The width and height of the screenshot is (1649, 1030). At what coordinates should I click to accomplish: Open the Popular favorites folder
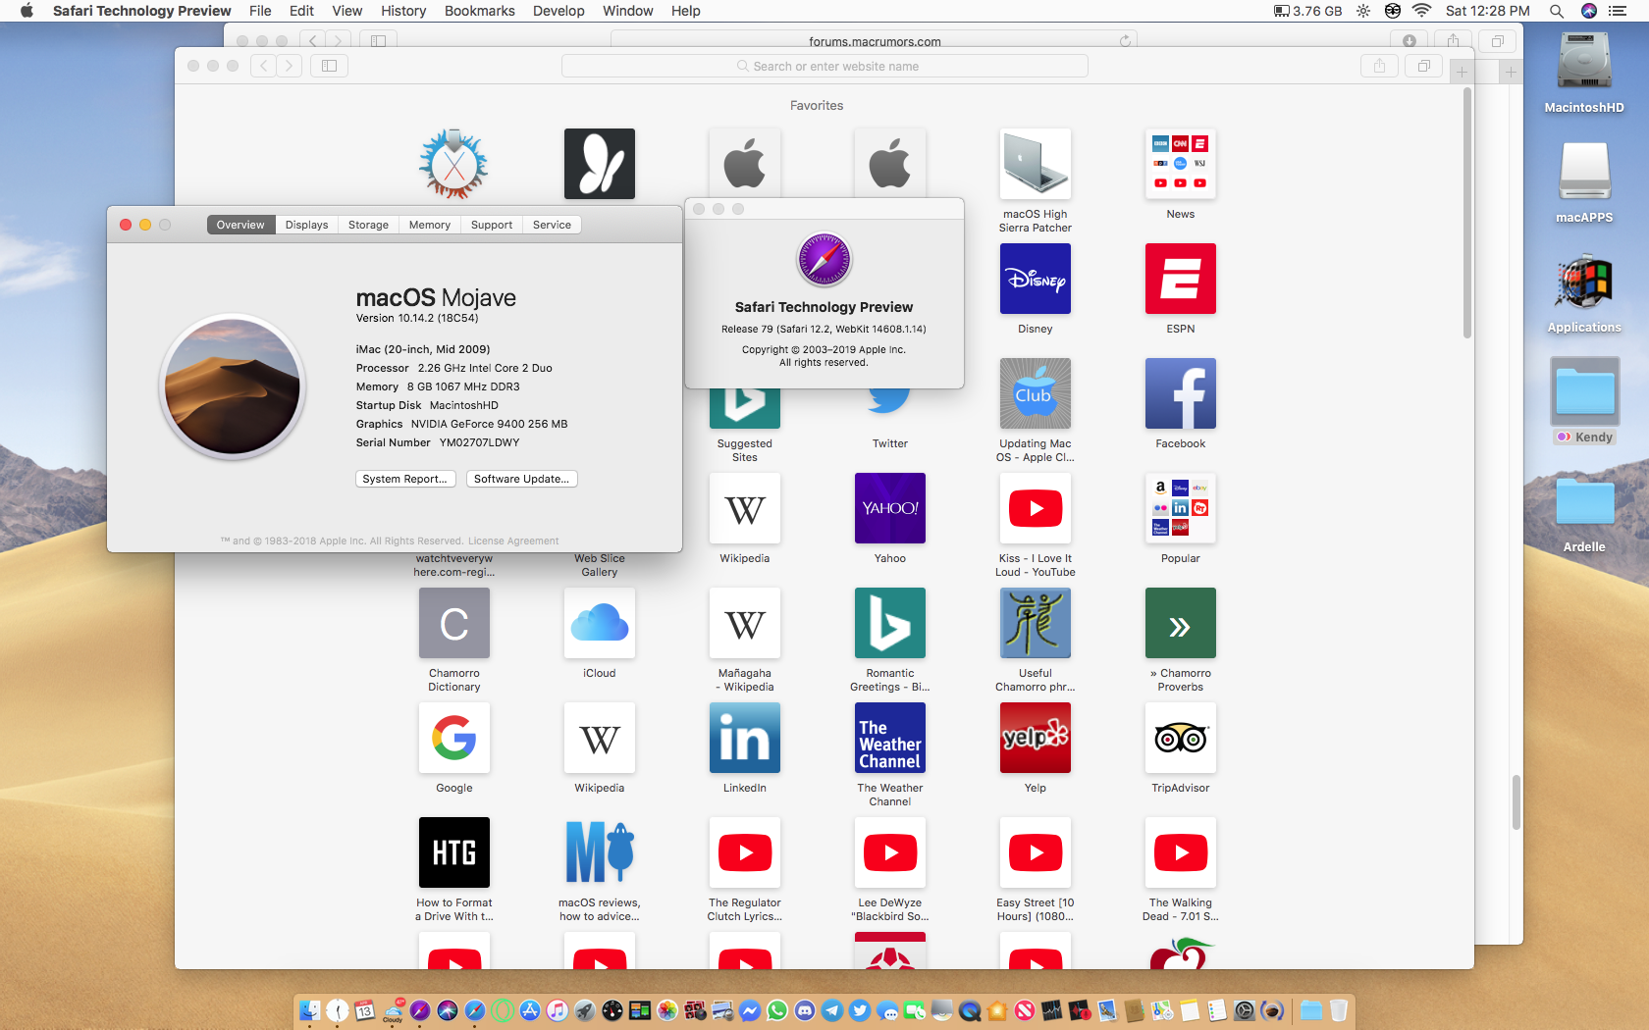(x=1180, y=508)
